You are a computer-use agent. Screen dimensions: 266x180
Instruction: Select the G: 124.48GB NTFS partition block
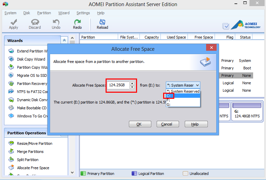pyautogui.click(x=247, y=111)
